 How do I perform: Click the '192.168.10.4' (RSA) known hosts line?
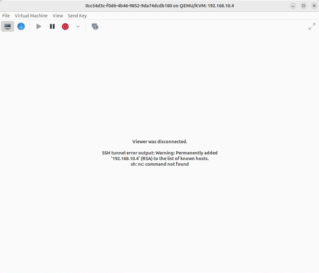coord(160,159)
